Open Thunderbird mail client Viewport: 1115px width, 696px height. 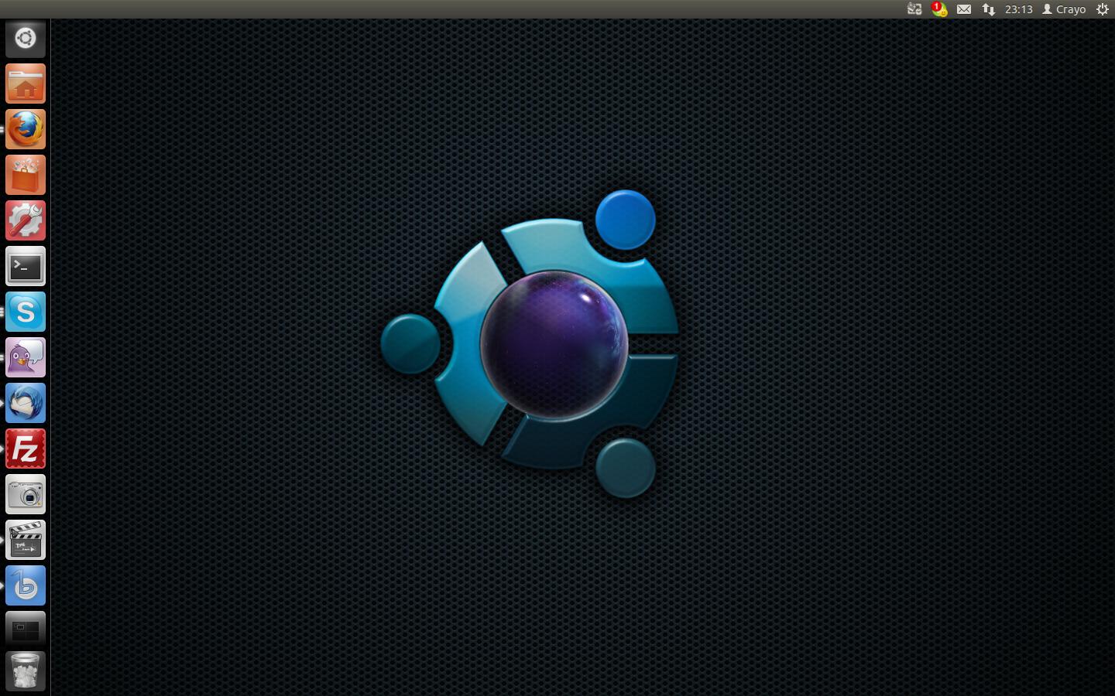click(26, 404)
